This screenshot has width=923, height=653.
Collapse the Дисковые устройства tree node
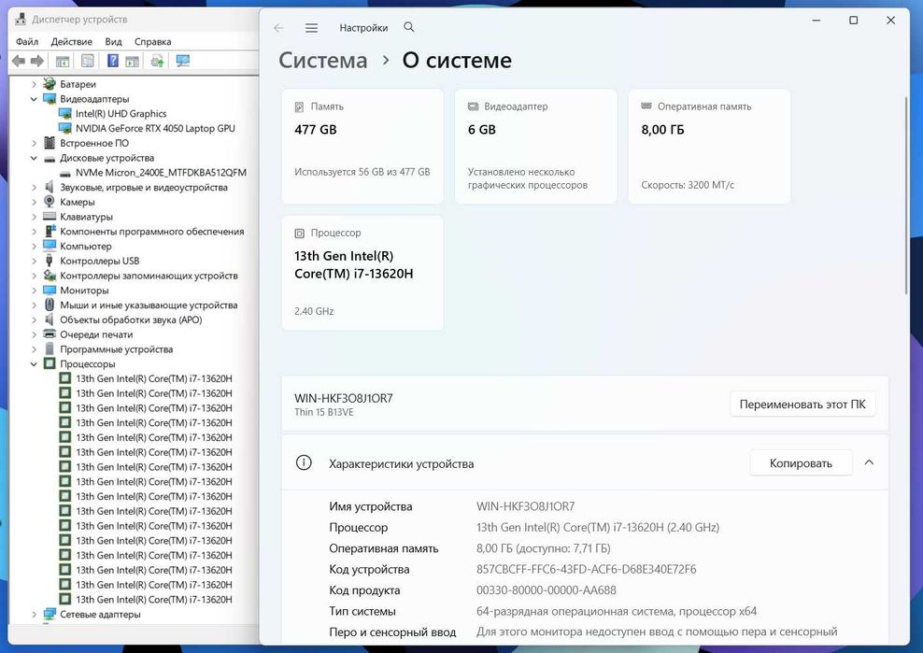click(x=35, y=158)
